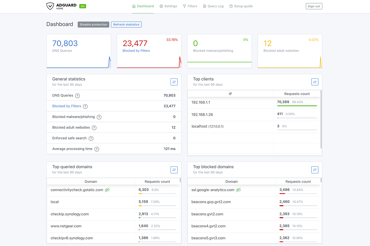
Task: Open the Filters menu
Action: pyautogui.click(x=190, y=6)
